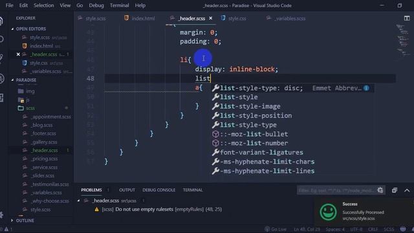414x233 pixels.
Task: Open the File menu
Action: pyautogui.click(x=9, y=5)
